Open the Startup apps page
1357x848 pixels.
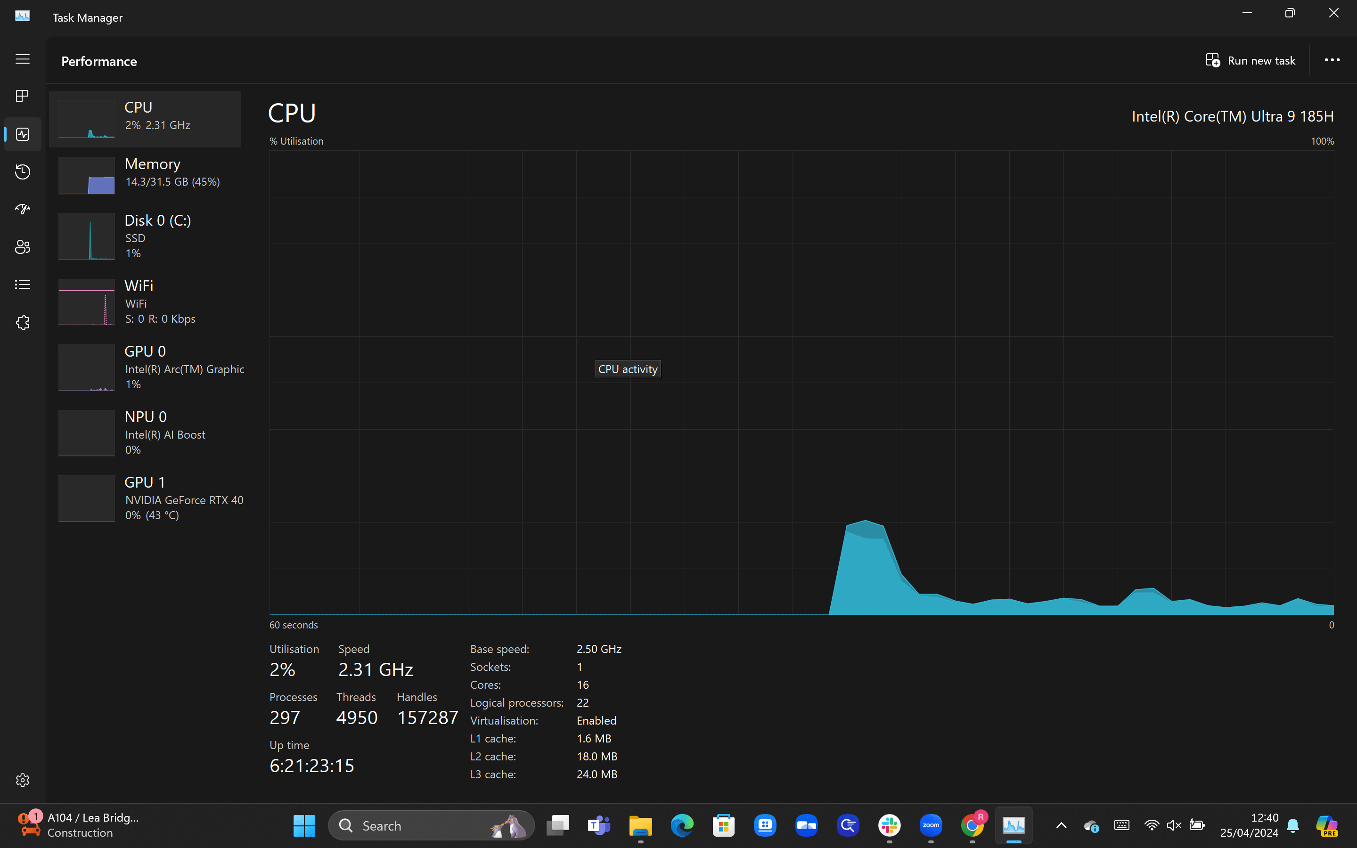pyautogui.click(x=23, y=209)
